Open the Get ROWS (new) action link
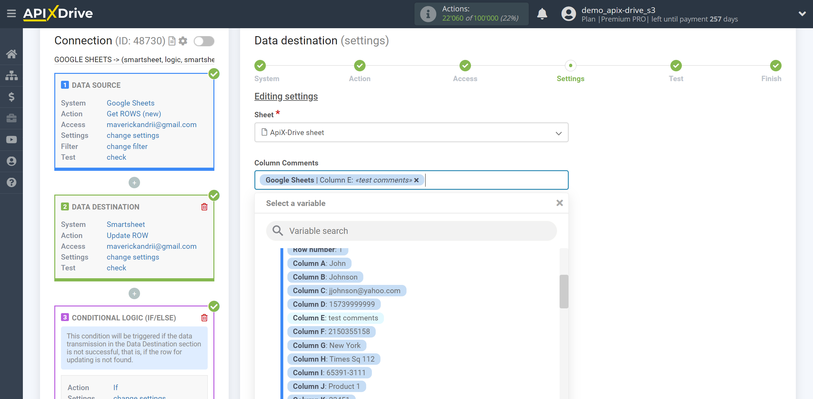Viewport: 813px width, 399px height. [x=134, y=114]
